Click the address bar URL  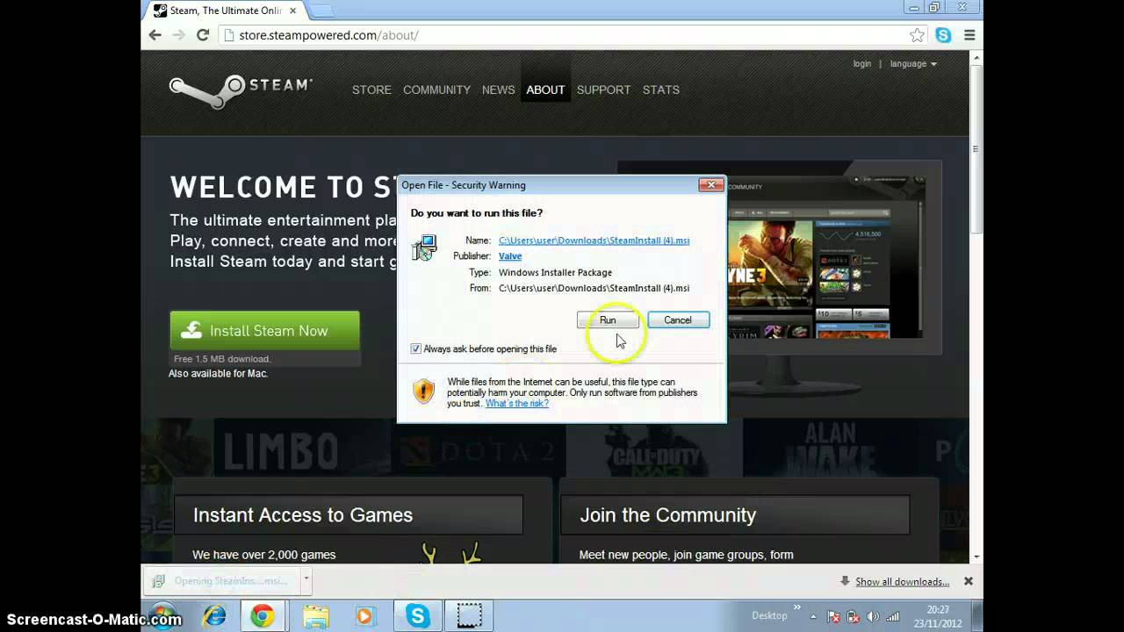(x=328, y=35)
